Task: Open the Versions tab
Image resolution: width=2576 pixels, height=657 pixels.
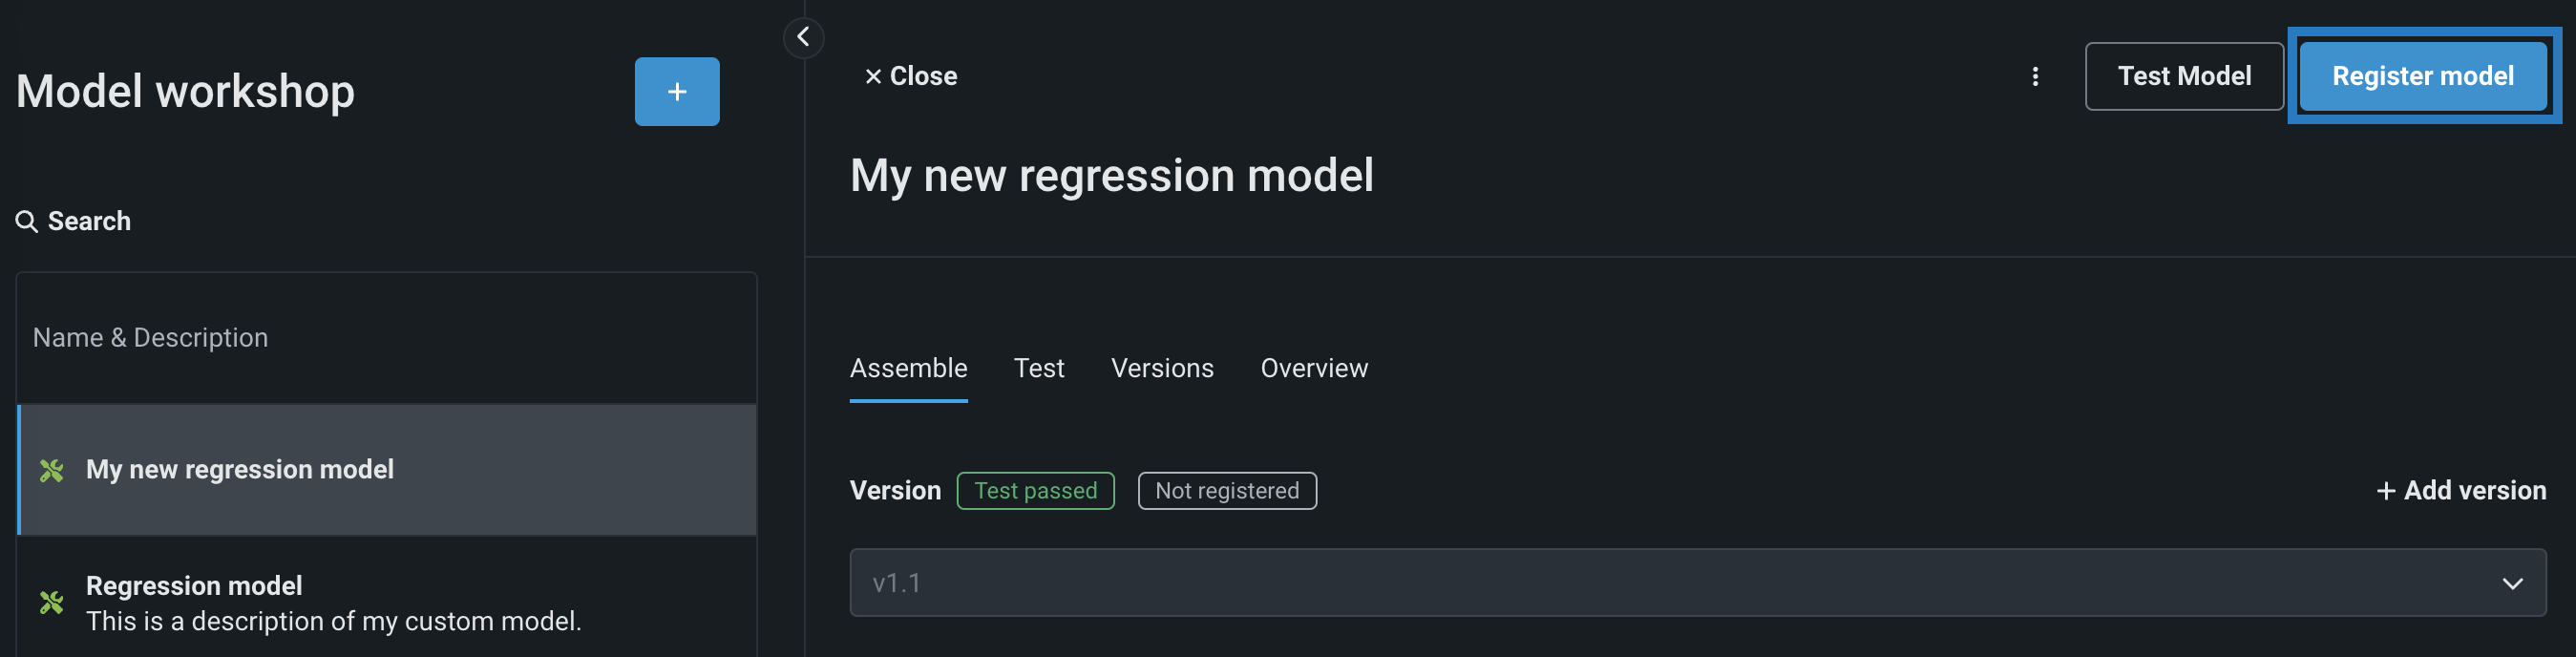Action: click(x=1161, y=369)
